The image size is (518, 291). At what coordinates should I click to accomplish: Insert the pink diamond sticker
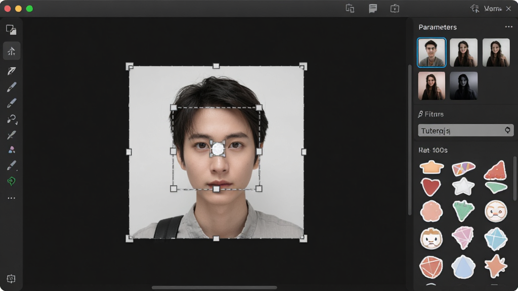point(463,237)
